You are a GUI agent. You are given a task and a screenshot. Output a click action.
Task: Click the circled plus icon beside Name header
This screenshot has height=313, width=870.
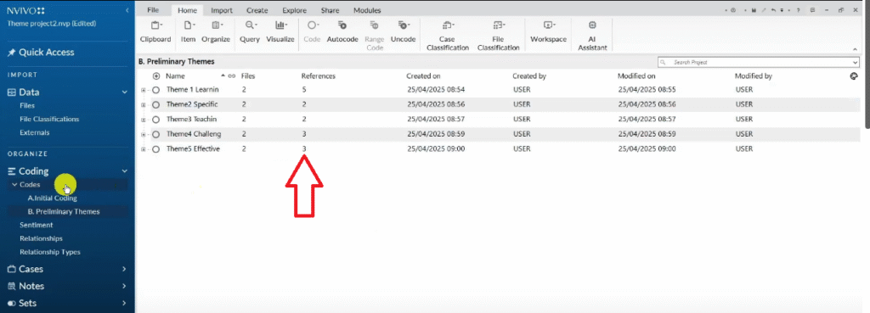coord(156,76)
